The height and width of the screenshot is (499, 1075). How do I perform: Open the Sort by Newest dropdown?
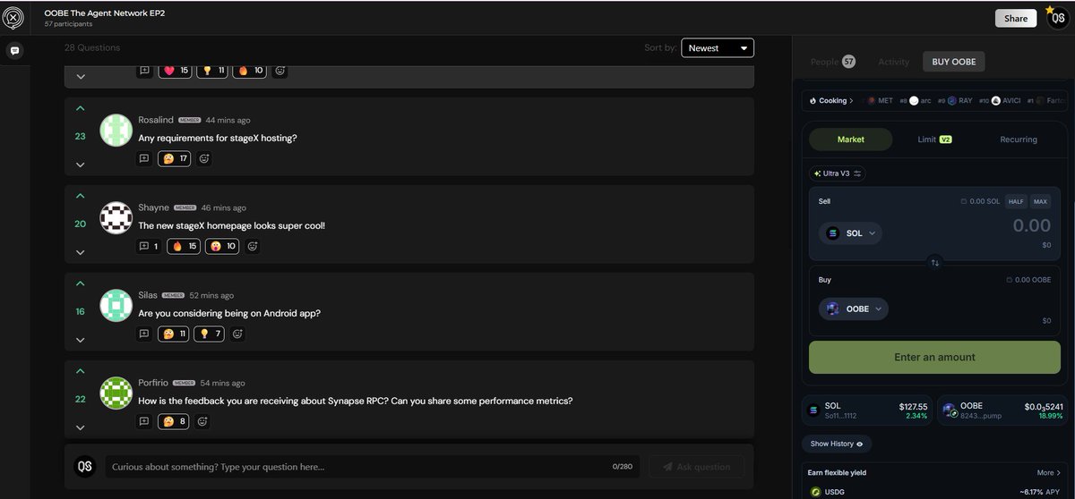pyautogui.click(x=718, y=48)
